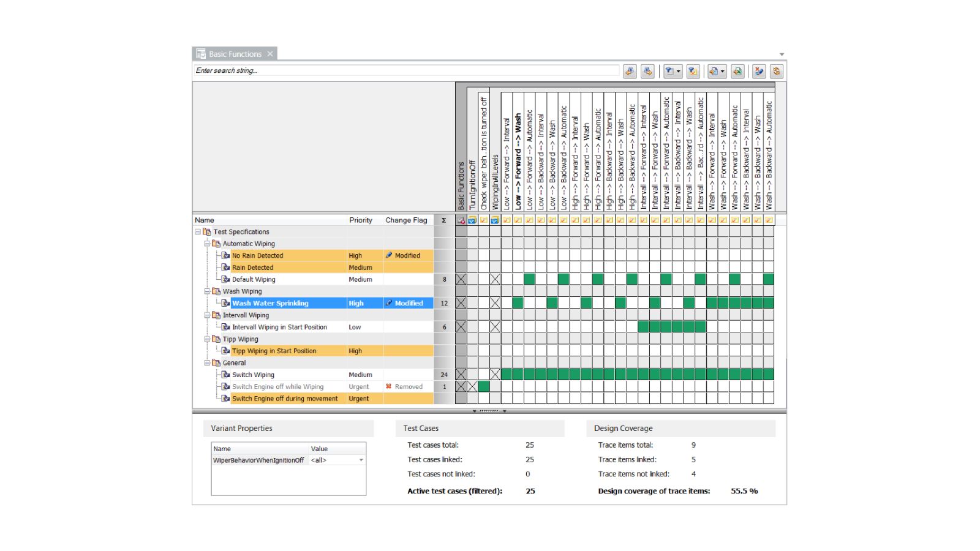
Task: Click the General folder icon
Action: (216, 363)
